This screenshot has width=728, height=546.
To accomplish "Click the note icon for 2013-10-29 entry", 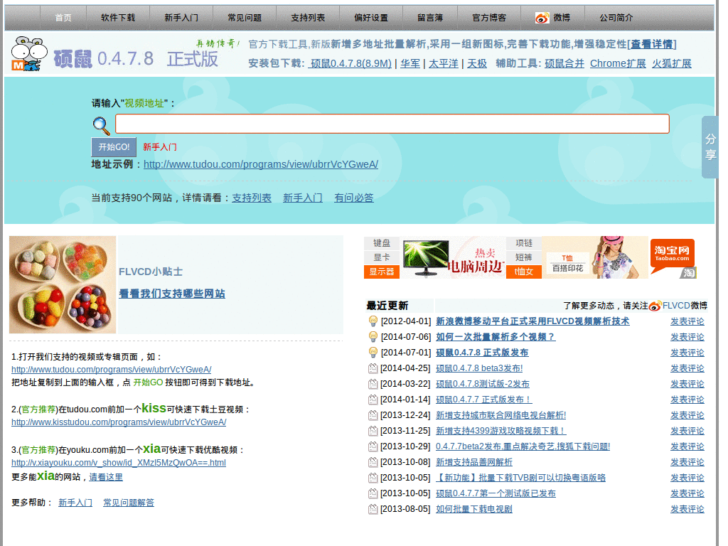I will [x=373, y=446].
